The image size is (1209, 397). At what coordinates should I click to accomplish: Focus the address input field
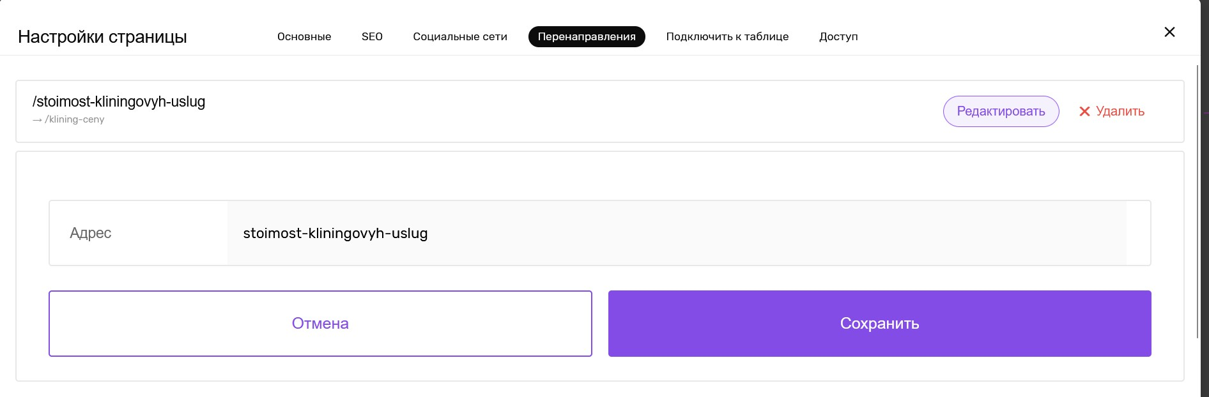pyautogui.click(x=677, y=233)
